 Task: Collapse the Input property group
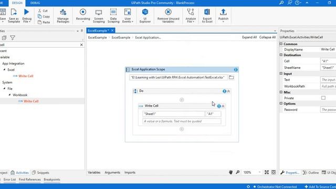point(281,73)
